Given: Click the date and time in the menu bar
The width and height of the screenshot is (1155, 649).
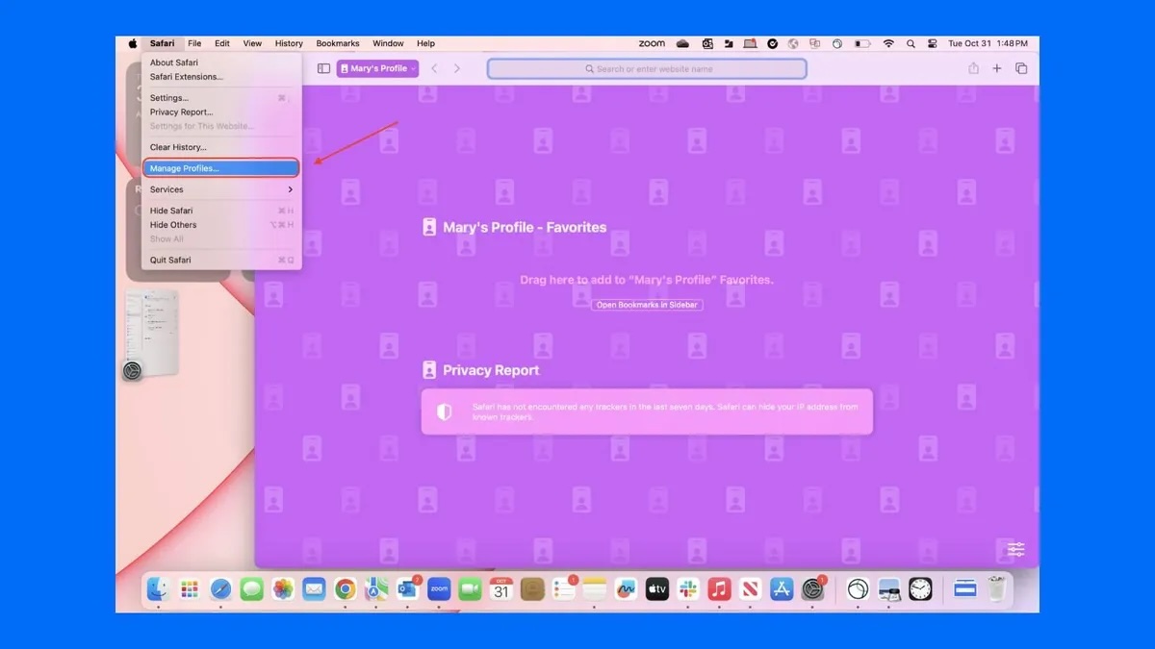Looking at the screenshot, I should click(x=988, y=43).
